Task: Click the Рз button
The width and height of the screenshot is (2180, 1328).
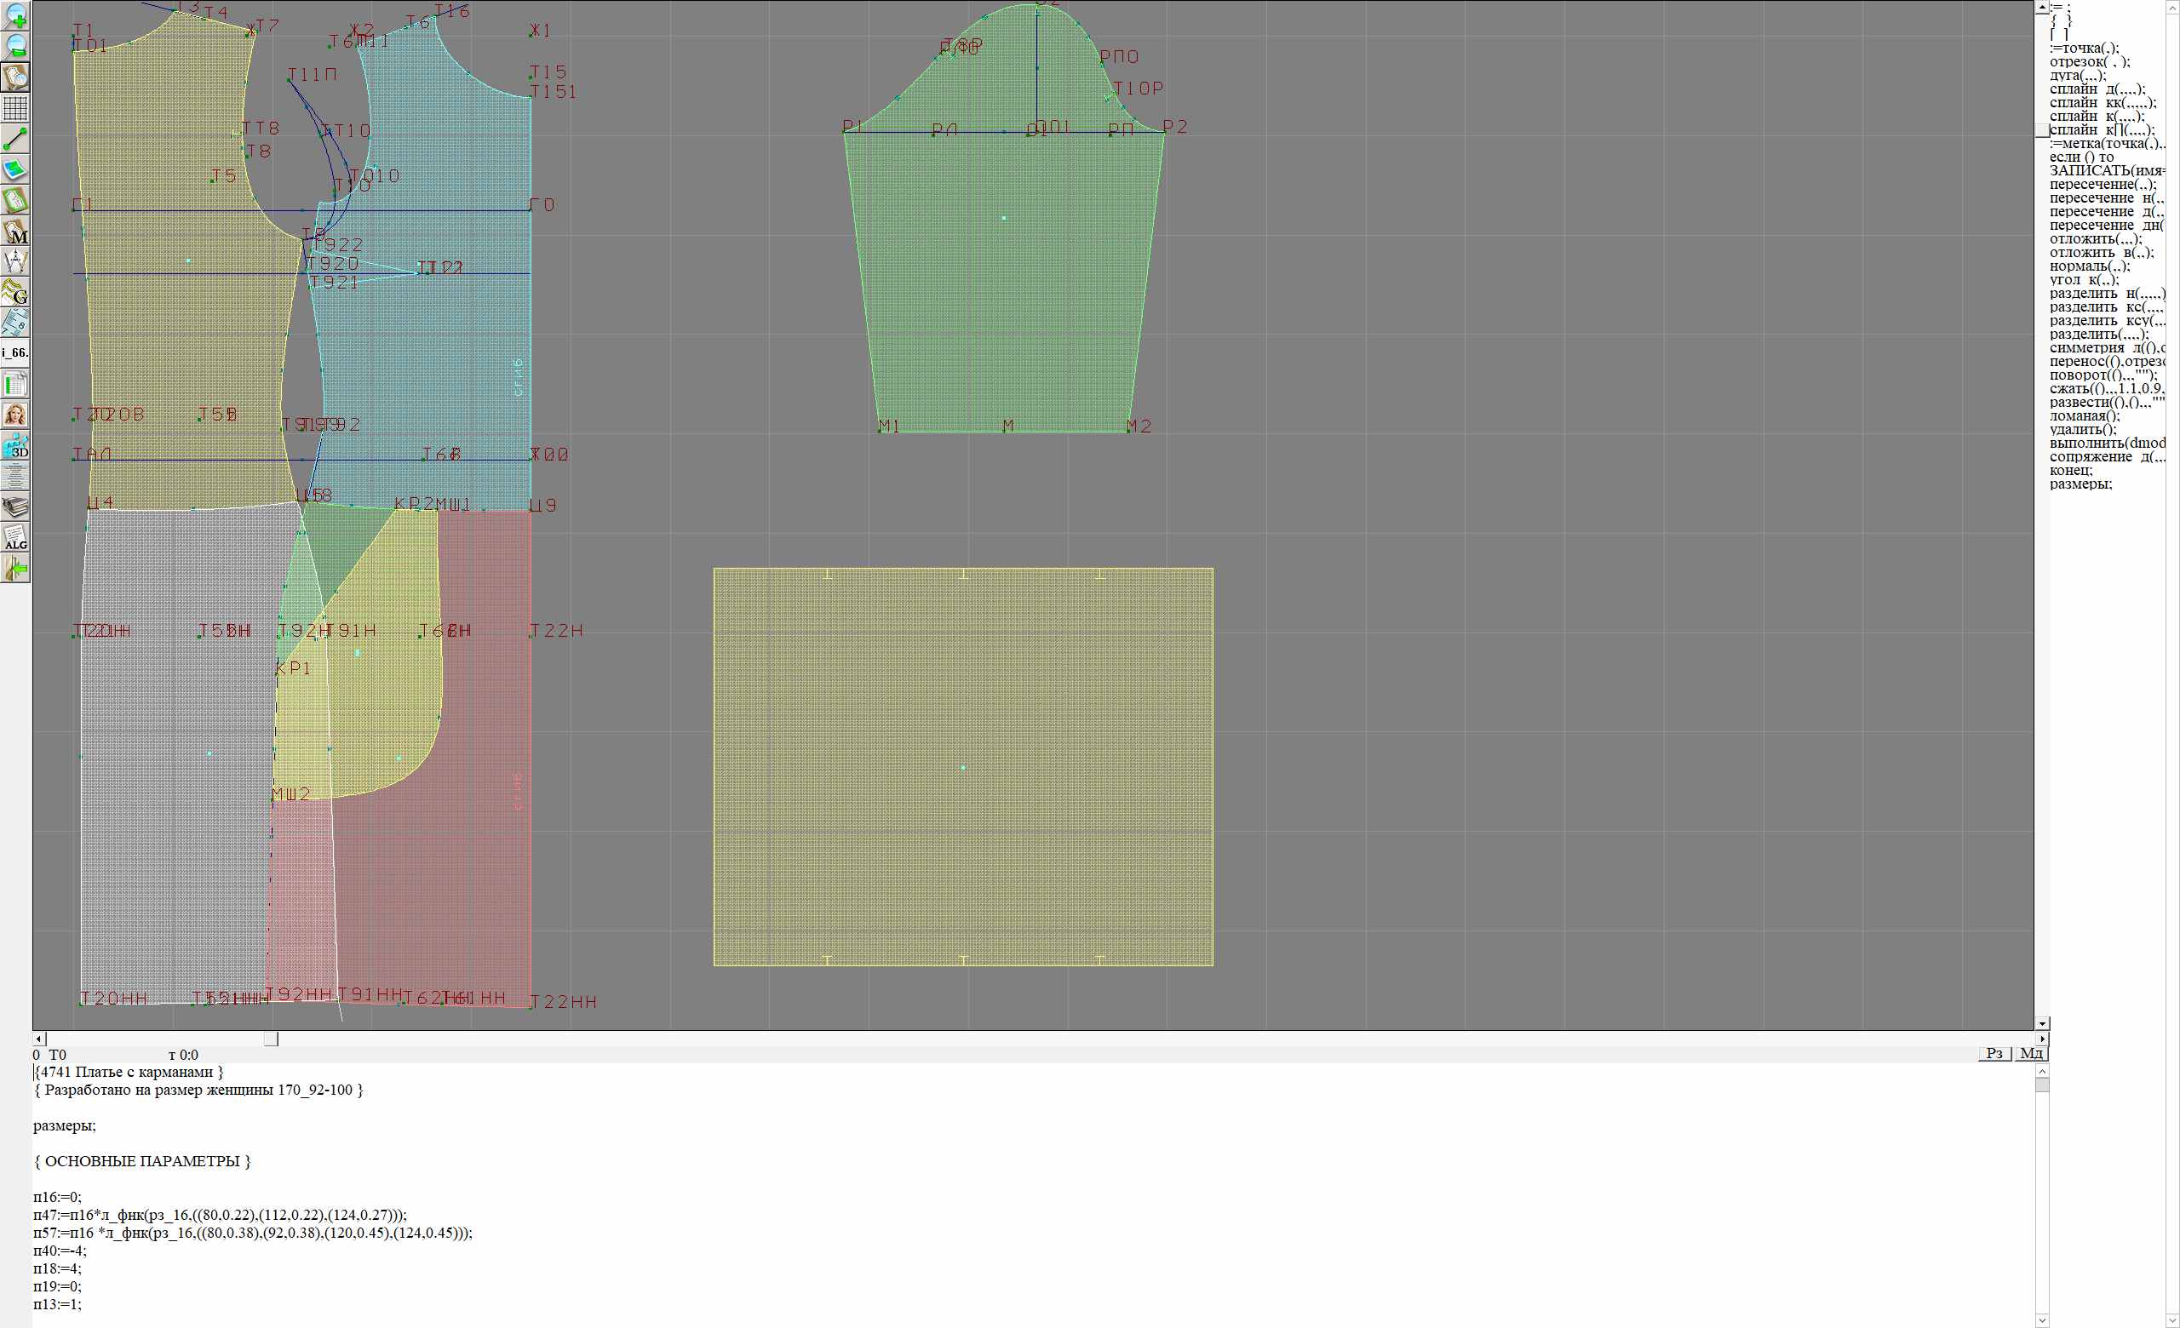Action: pyautogui.click(x=1994, y=1053)
